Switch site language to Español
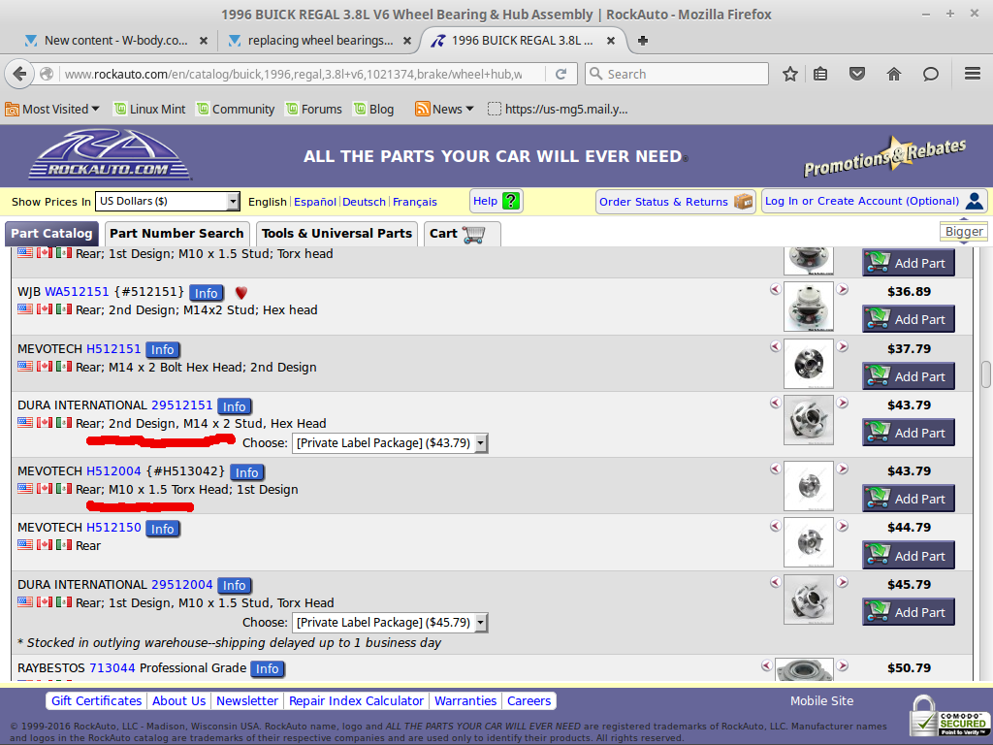The width and height of the screenshot is (993, 745). [315, 202]
